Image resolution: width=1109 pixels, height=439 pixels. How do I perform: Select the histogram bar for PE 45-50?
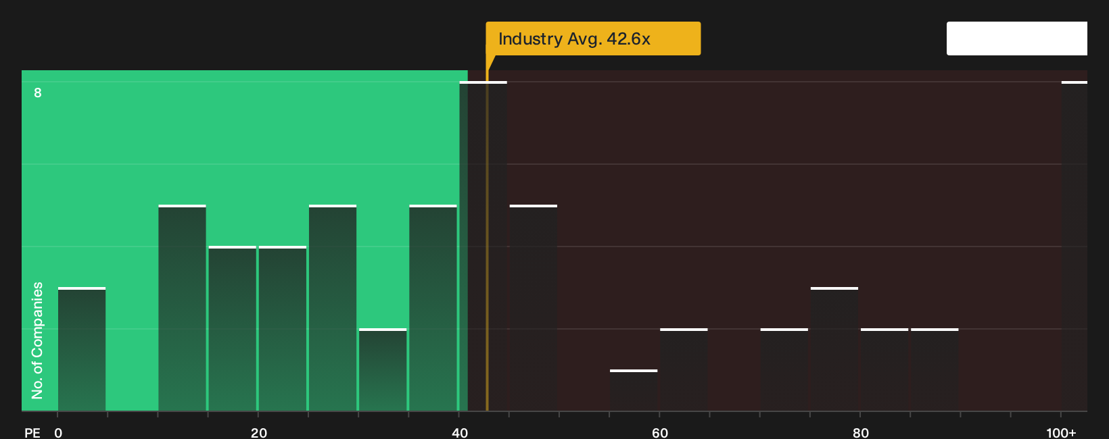click(x=533, y=308)
